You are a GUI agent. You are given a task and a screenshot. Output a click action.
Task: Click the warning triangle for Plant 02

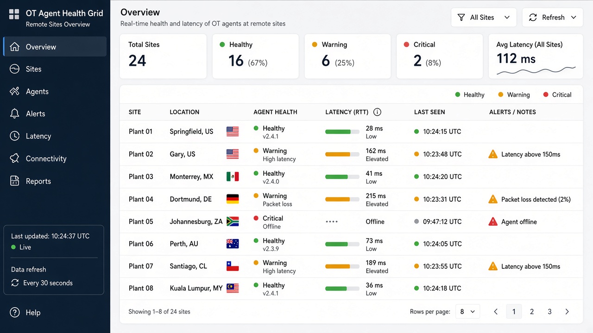tap(493, 154)
